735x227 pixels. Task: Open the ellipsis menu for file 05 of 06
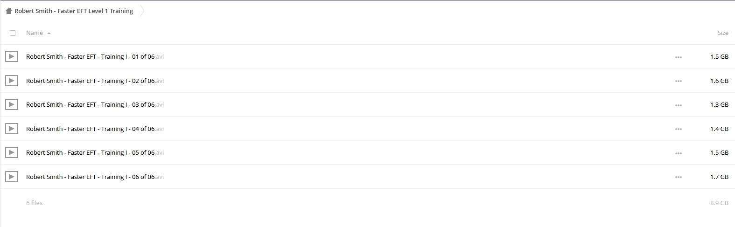678,153
